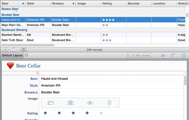Screen dimensions: 189x120
Task: Set rating to three stars in the form
Action: [x=73, y=113]
